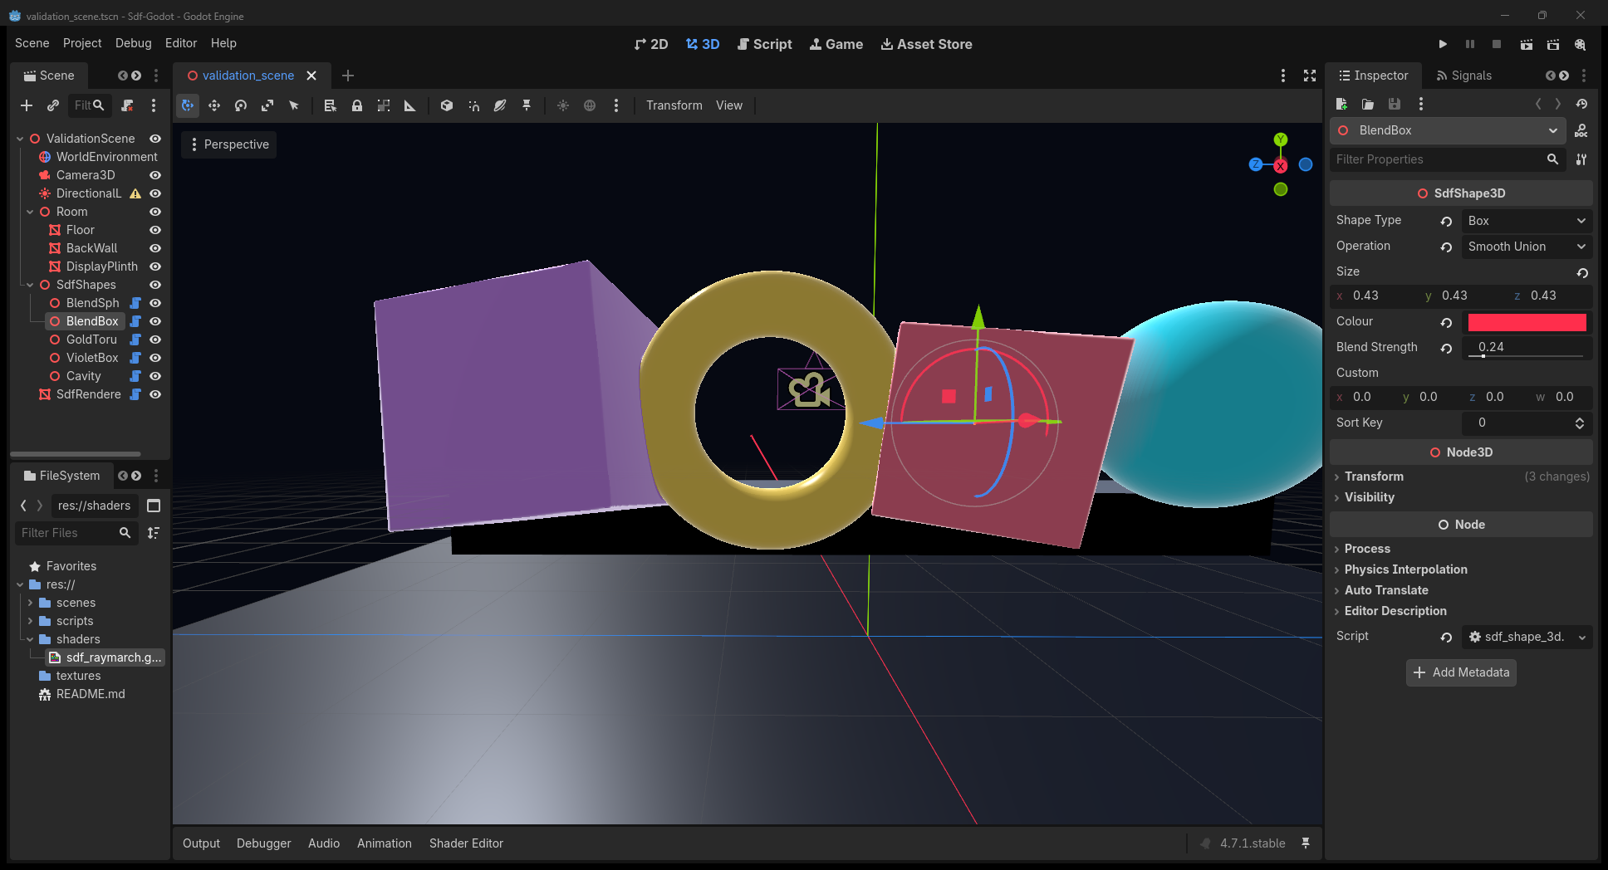
Task: Expand the scenes folder
Action: click(x=30, y=603)
